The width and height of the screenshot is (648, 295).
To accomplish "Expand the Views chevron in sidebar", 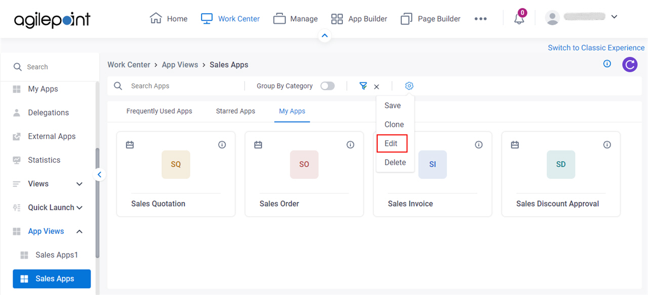I will pos(79,184).
